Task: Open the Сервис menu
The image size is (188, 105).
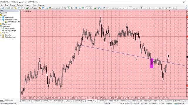Action: click(x=28, y=5)
